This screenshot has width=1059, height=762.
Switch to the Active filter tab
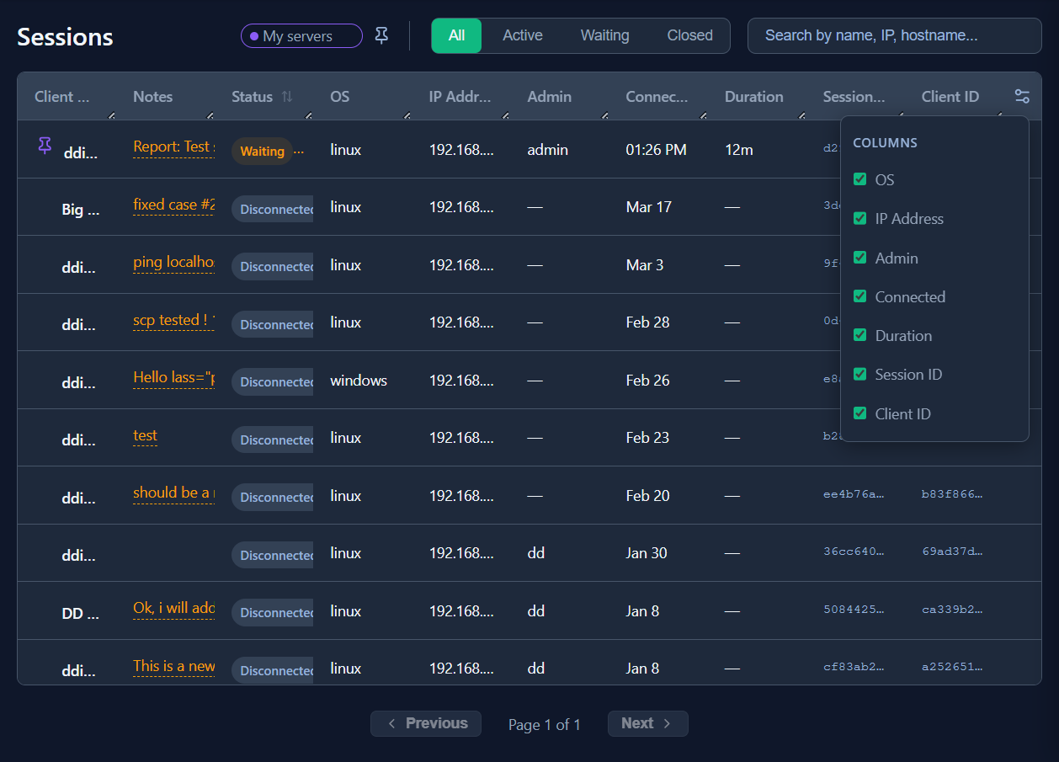[x=523, y=35]
